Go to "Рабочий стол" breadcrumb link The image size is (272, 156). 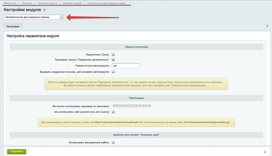point(9,3)
